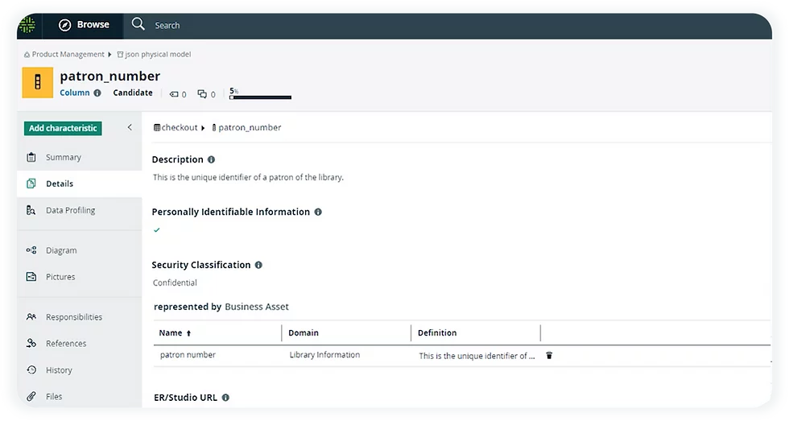
Task: Click the Details document icon
Action: [31, 184]
